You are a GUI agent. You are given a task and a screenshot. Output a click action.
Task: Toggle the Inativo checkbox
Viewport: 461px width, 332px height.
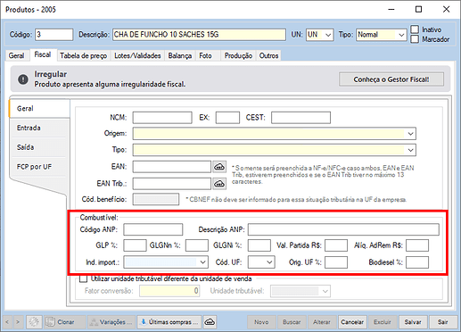pyautogui.click(x=415, y=29)
